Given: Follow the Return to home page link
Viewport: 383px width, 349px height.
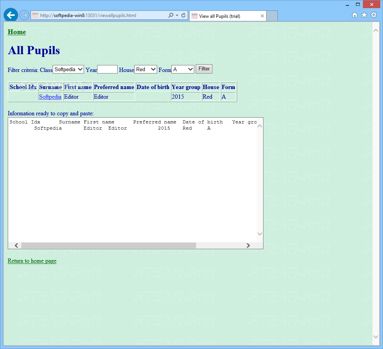Looking at the screenshot, I should click(x=32, y=261).
